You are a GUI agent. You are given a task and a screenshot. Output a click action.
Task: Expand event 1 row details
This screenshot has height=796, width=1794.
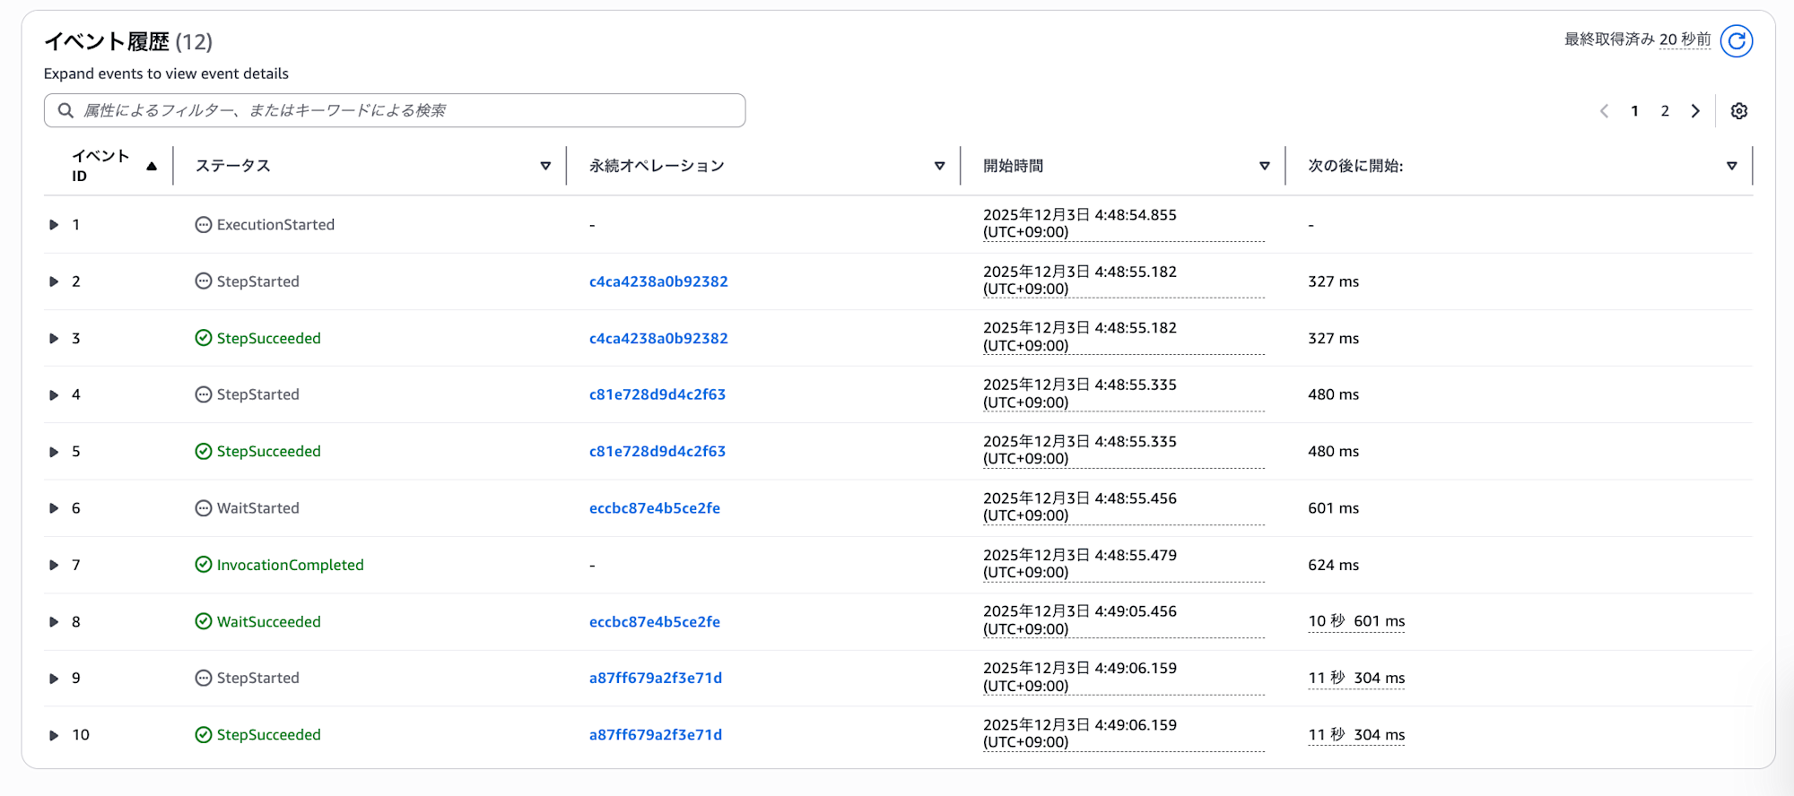point(54,225)
